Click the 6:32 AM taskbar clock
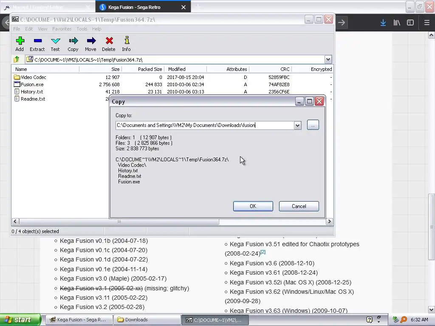This screenshot has height=326, width=435. (x=419, y=320)
